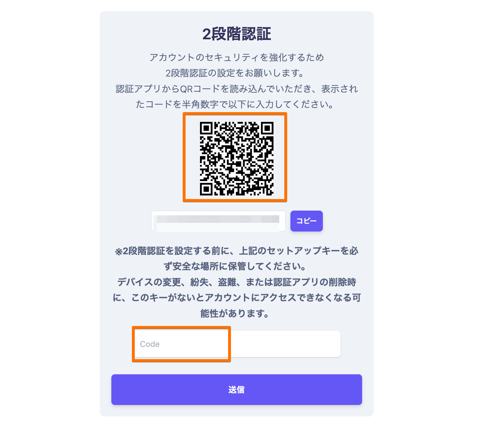Click the grey Code placeholder text
The width and height of the screenshot is (485, 432).
[150, 344]
